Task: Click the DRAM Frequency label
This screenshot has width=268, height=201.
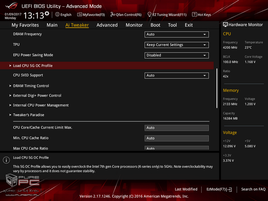Action: coord(27,34)
